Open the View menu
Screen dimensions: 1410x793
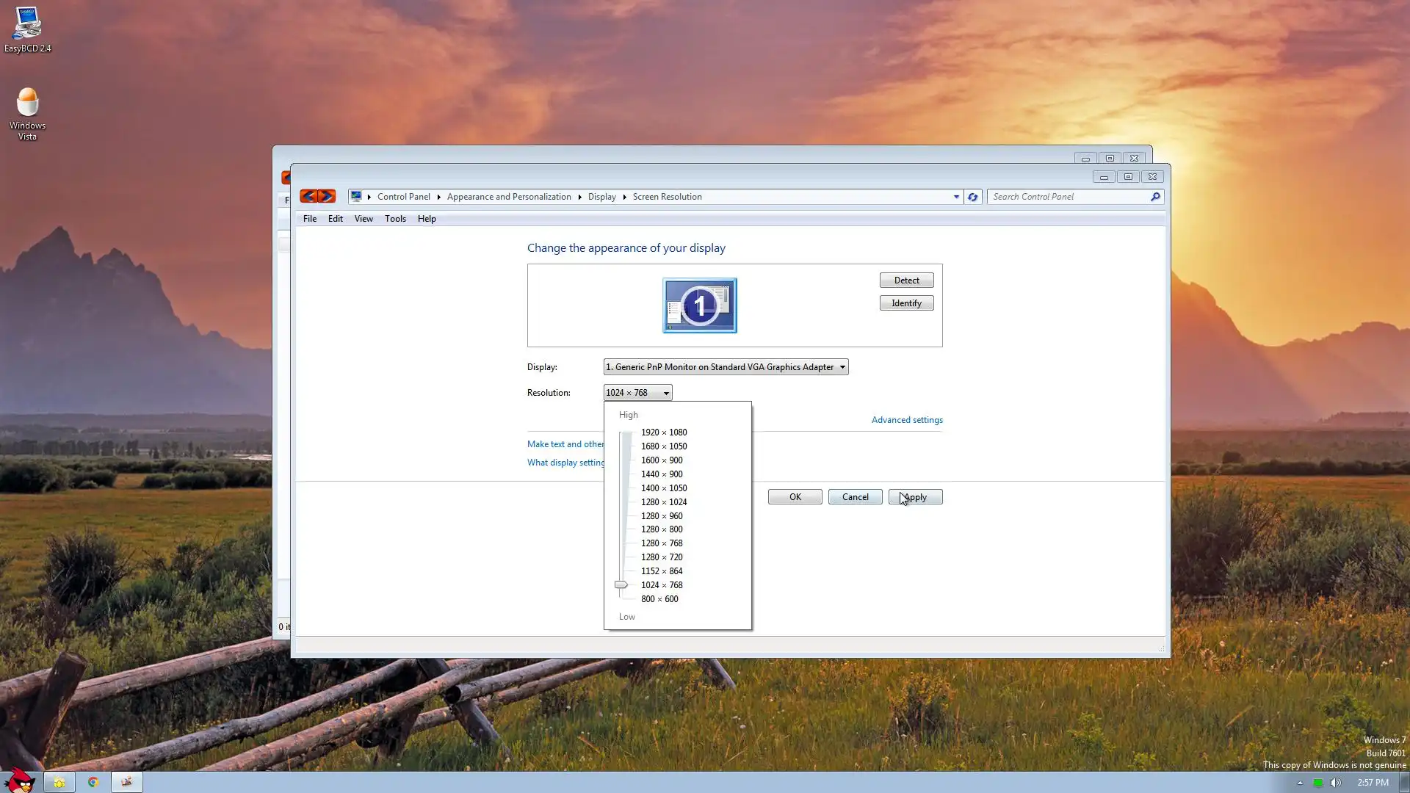pyautogui.click(x=364, y=219)
